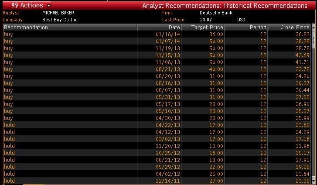Image resolution: width=317 pixels, height=185 pixels.
Task: Click target price 40.00 in the 08/21/13 row
Action: [x=216, y=69]
